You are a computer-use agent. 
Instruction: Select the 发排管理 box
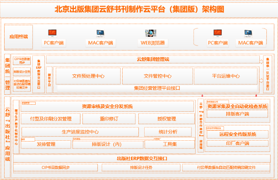point(46,144)
